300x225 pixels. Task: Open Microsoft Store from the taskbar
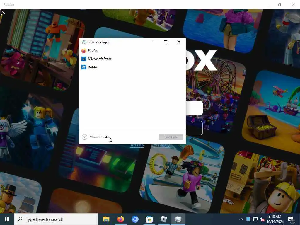[x=149, y=219]
